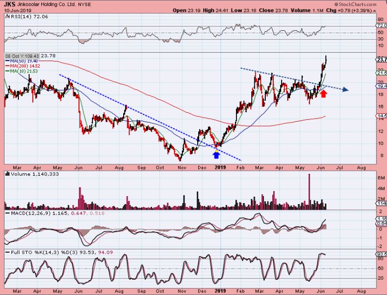Click the 14.5 MA(200) axis tag
The width and height of the screenshot is (387, 295).
click(382, 116)
